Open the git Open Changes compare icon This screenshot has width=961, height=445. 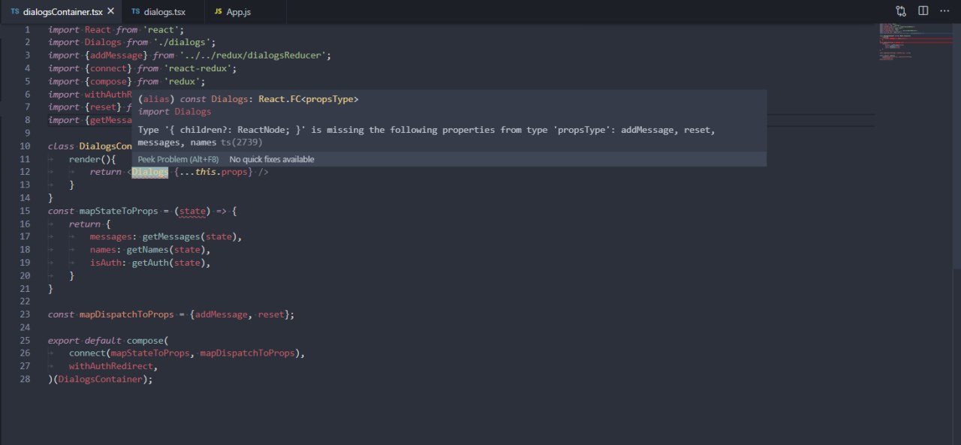(x=901, y=11)
